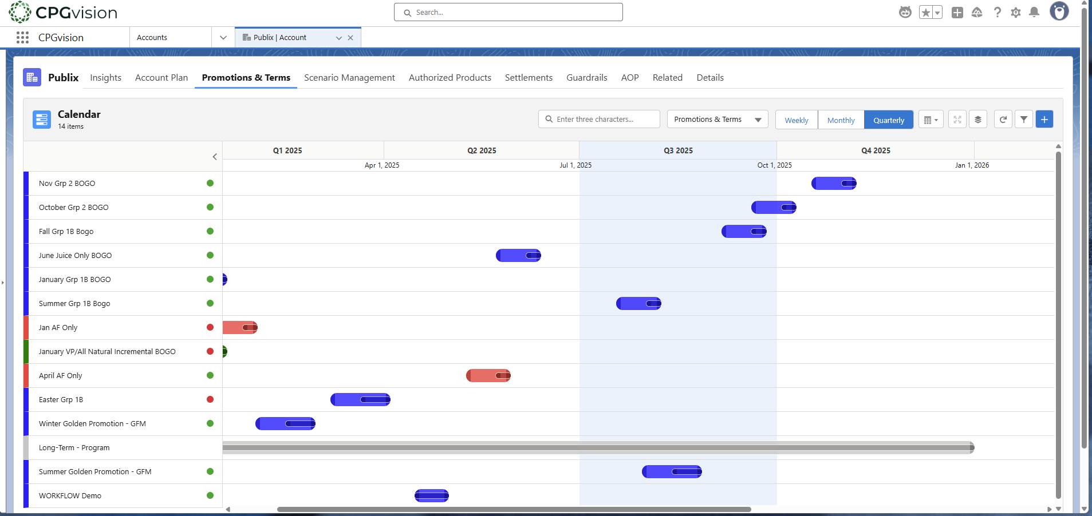1092x516 pixels.
Task: Open the Authorized Products tab
Action: click(450, 77)
